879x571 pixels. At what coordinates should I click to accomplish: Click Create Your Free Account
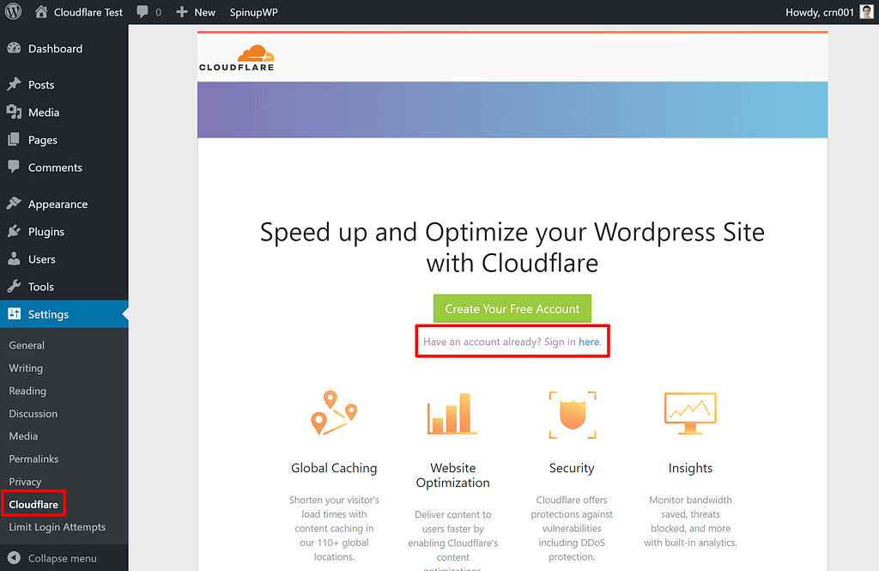[512, 308]
